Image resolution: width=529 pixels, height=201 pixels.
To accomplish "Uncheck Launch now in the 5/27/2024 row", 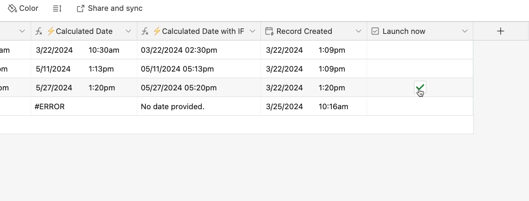I will click(x=420, y=88).
